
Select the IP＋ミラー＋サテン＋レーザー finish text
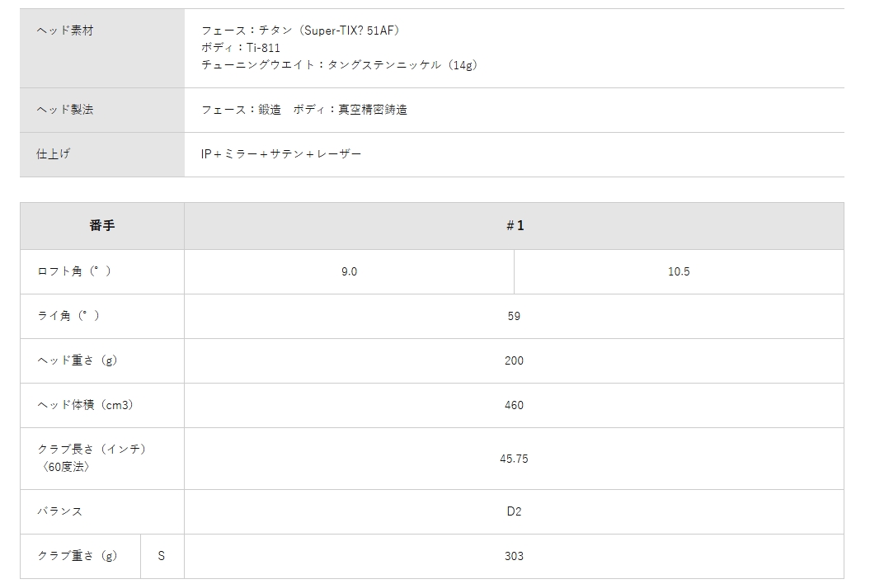click(x=281, y=154)
